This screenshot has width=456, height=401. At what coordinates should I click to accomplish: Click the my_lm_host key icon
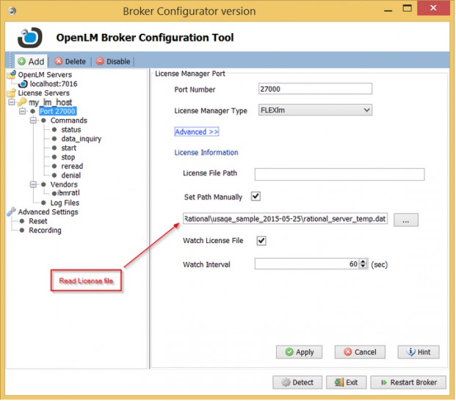click(23, 103)
